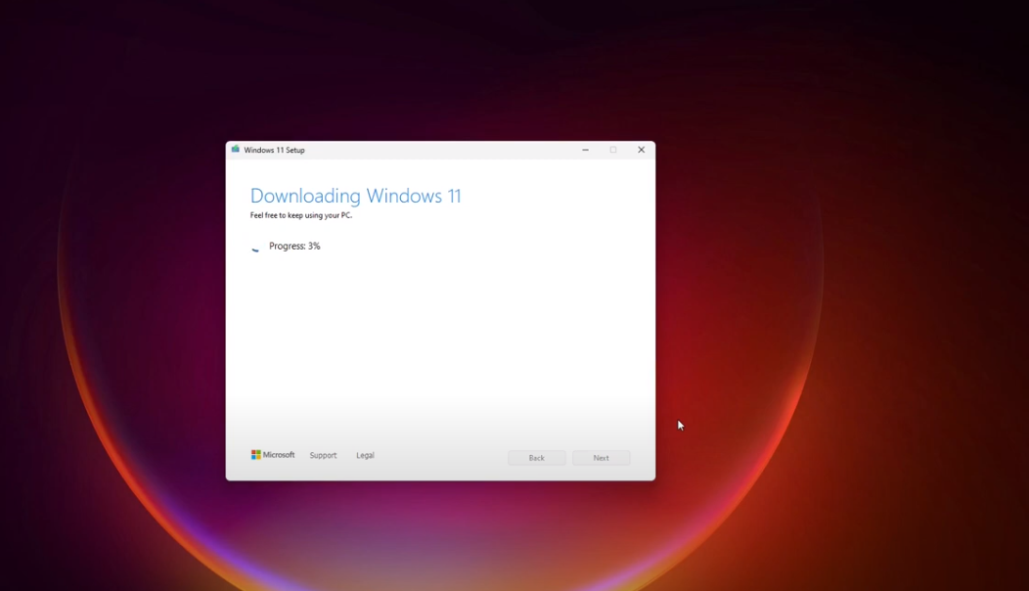The width and height of the screenshot is (1029, 591).
Task: Click the "Downloading Windows 11" heading
Action: (x=355, y=196)
